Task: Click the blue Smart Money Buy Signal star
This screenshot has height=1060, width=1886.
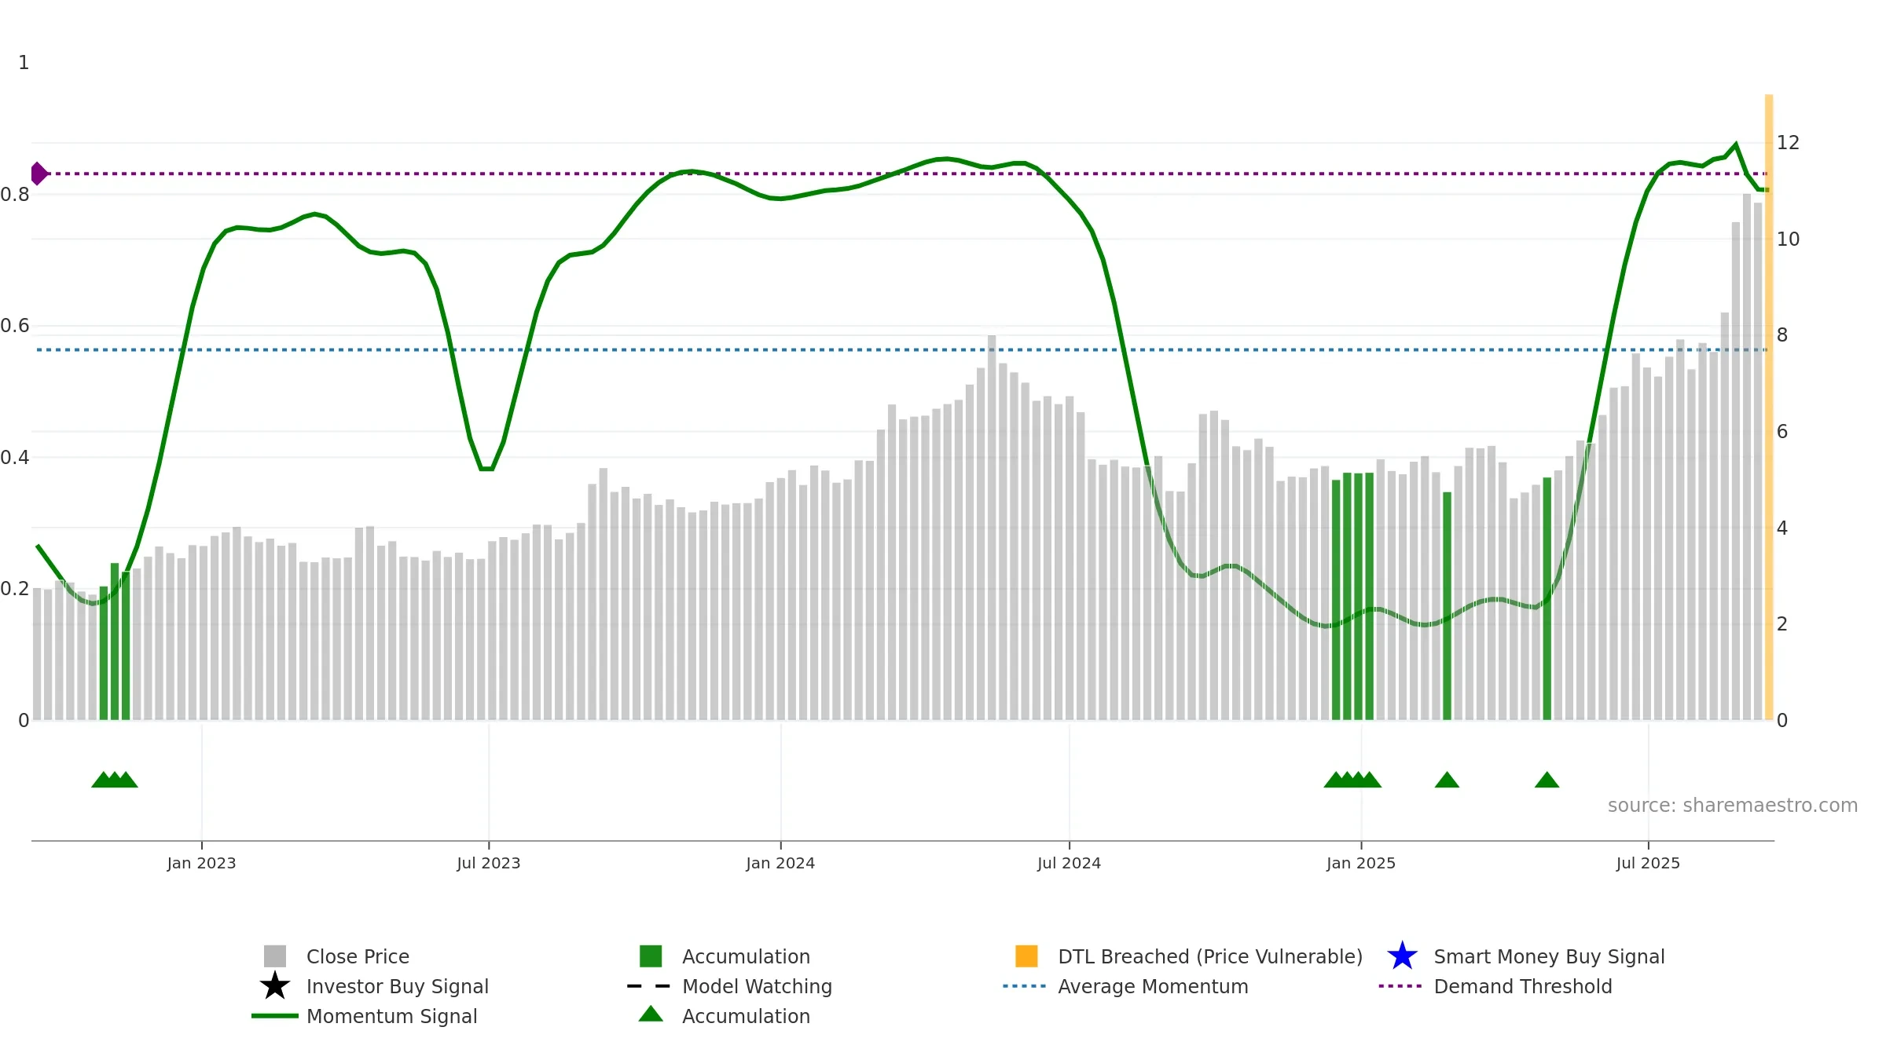Action: point(1402,956)
